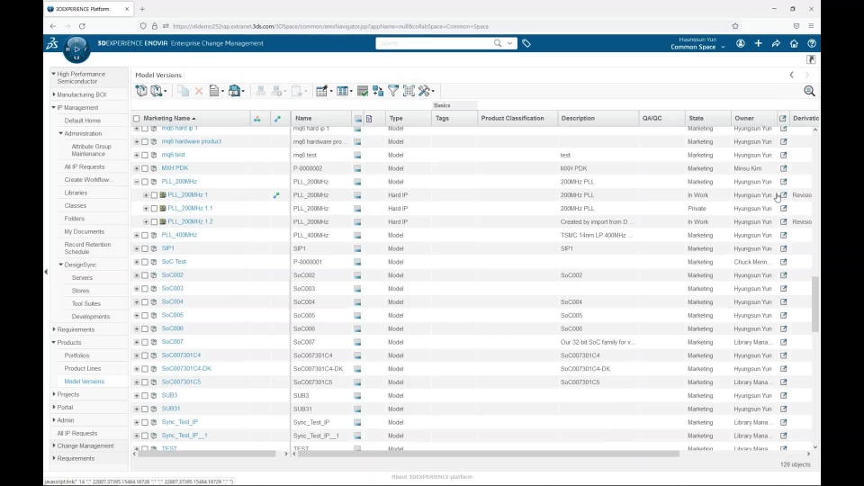Open Portfolios in sidebar
The image size is (864, 486).
76,355
